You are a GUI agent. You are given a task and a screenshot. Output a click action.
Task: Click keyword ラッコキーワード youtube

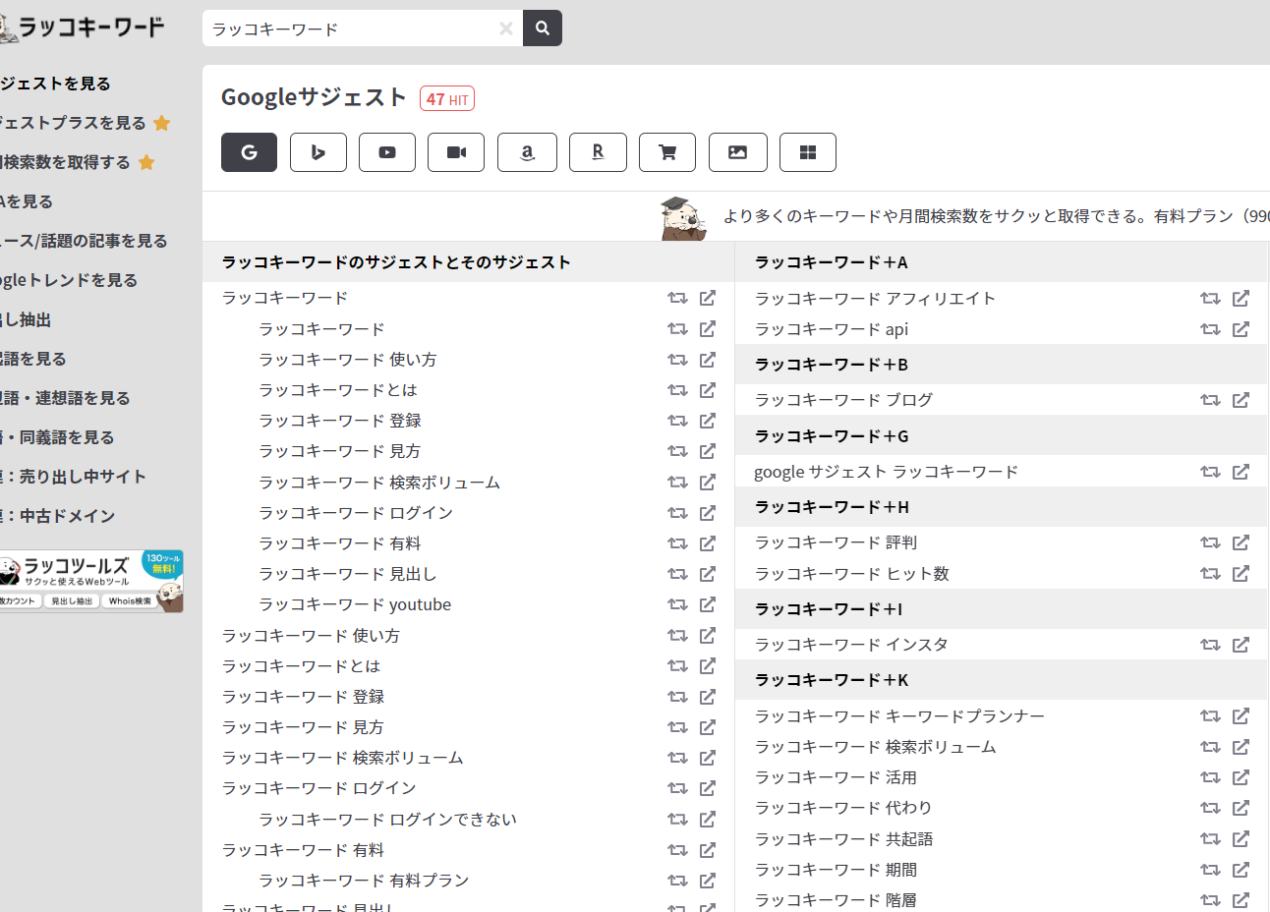click(x=355, y=604)
